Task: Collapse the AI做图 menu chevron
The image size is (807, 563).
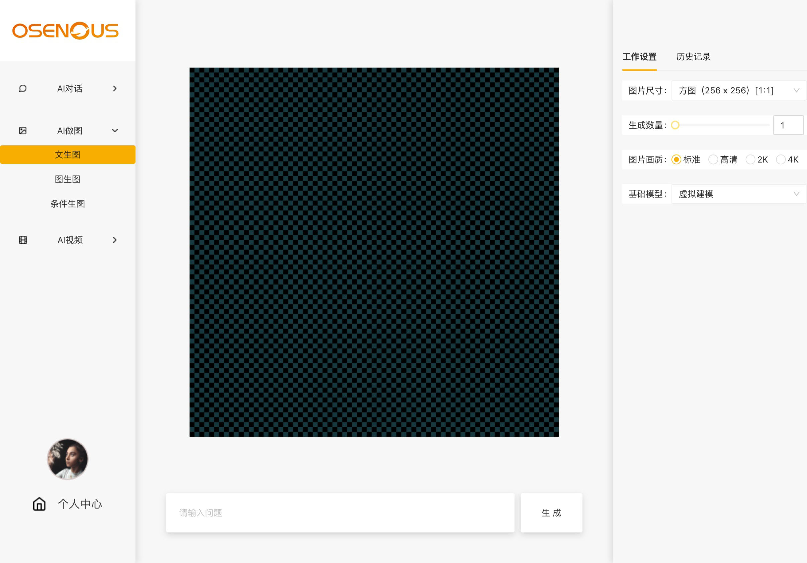Action: coord(115,130)
